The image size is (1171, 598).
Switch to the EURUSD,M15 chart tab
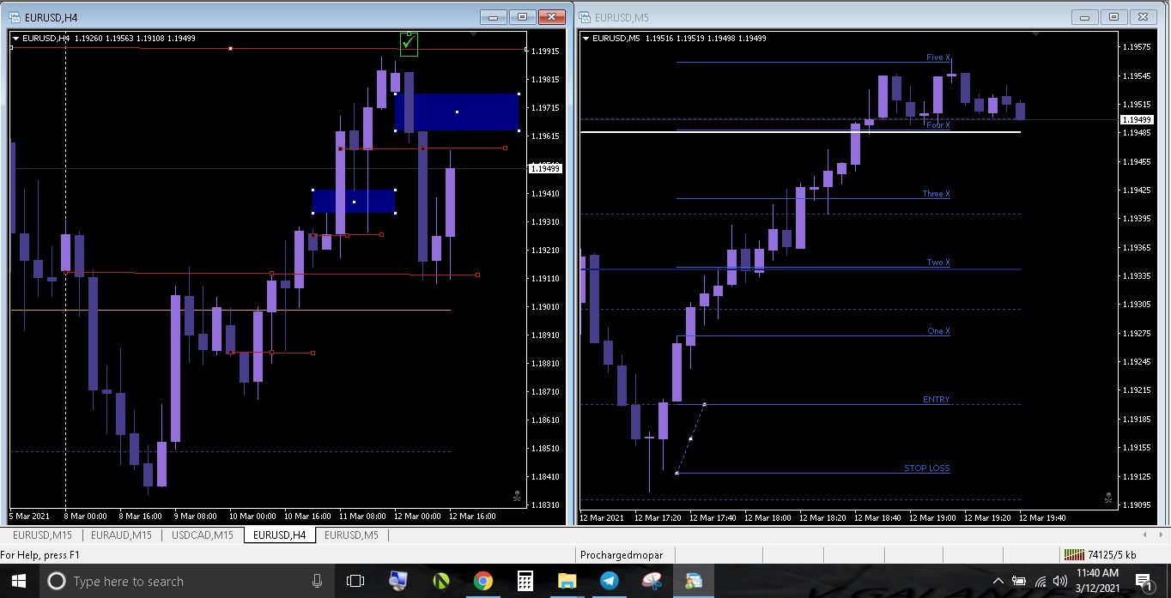42,535
